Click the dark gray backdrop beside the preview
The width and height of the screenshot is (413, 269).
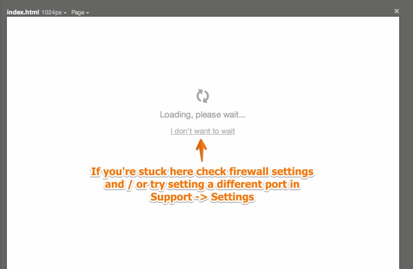[x=406, y=132]
